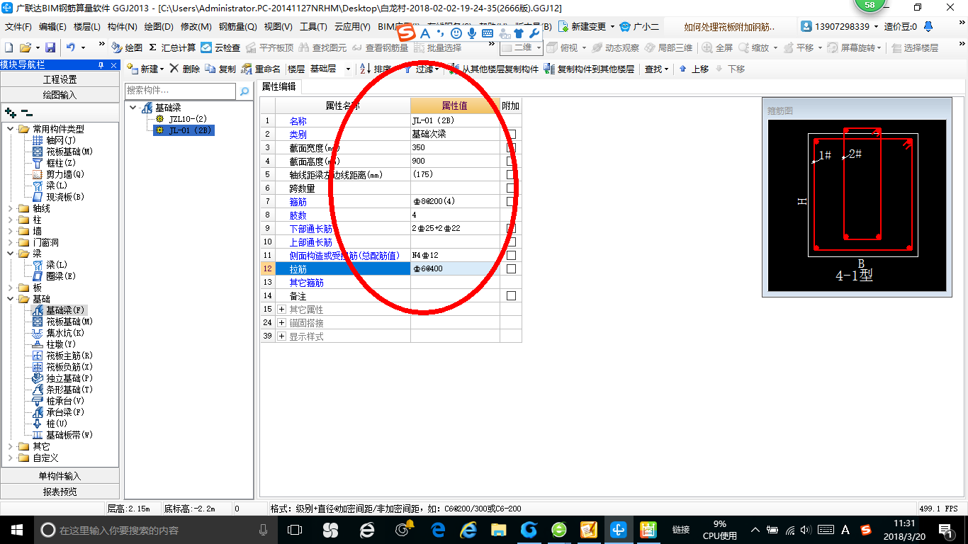Collapse the 基础梁 node in component list
Viewport: 968px width, 544px height.
click(x=133, y=108)
